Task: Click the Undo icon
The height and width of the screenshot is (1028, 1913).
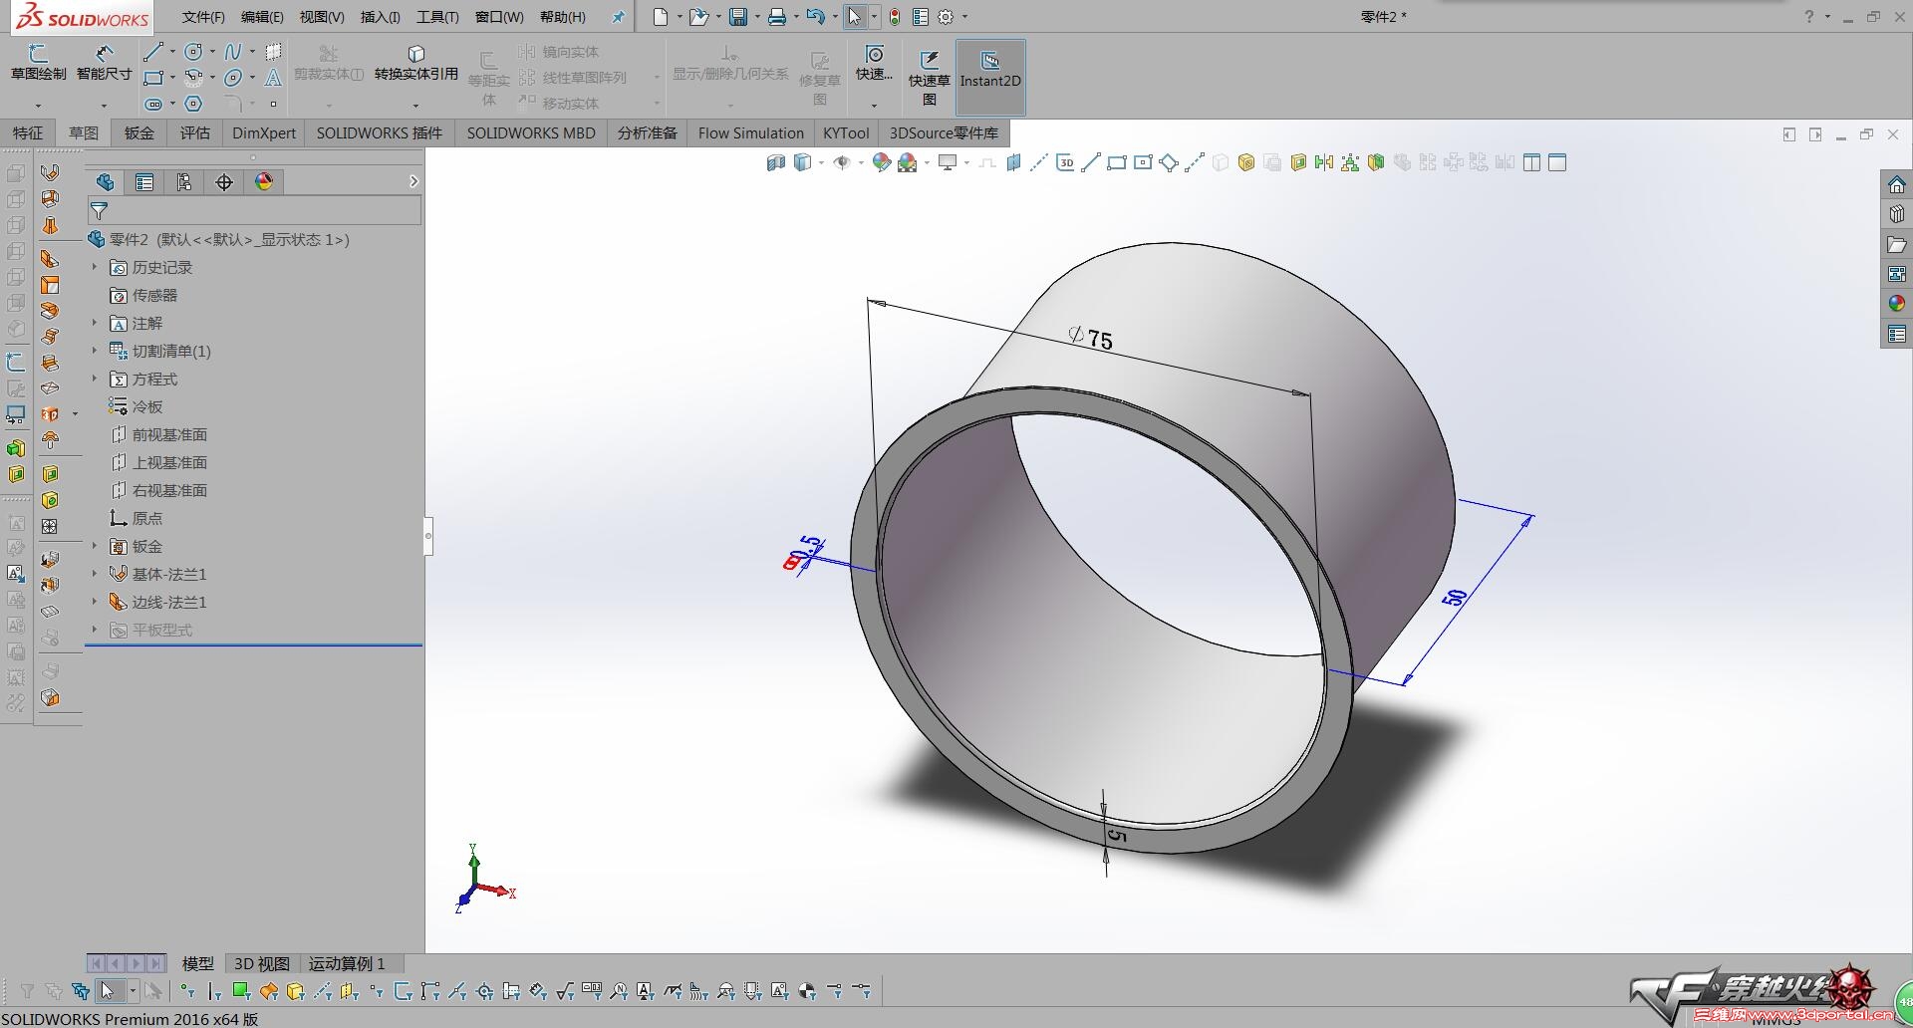Action: [815, 17]
